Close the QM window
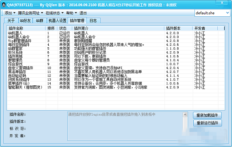 pyautogui.click(x=222, y=3)
